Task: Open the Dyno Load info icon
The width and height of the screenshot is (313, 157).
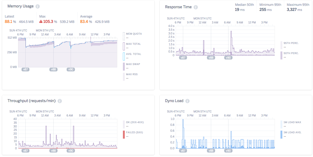Action: (187, 101)
